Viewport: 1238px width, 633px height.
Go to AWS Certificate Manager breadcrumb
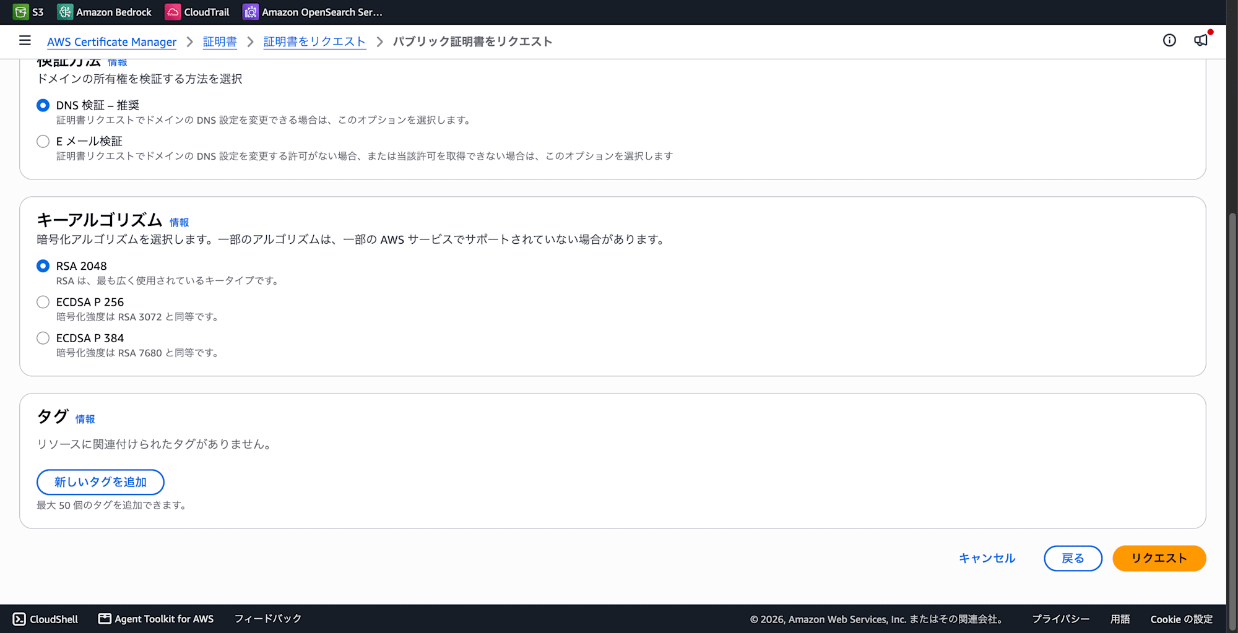(111, 41)
